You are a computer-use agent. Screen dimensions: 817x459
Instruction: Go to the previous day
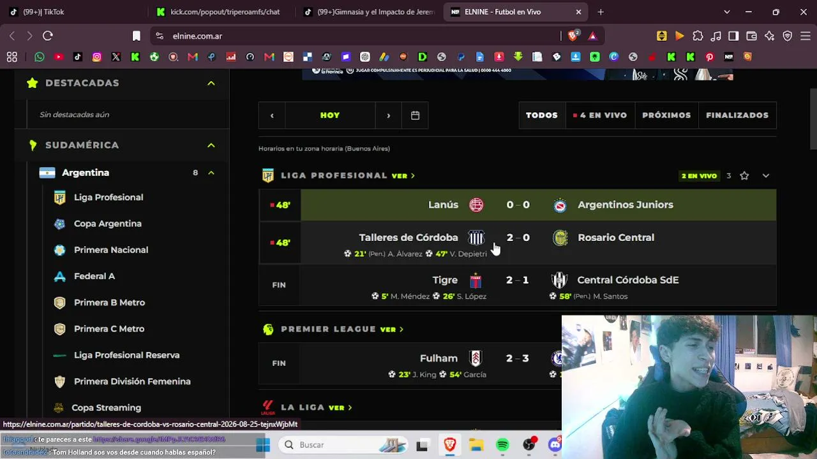click(272, 115)
